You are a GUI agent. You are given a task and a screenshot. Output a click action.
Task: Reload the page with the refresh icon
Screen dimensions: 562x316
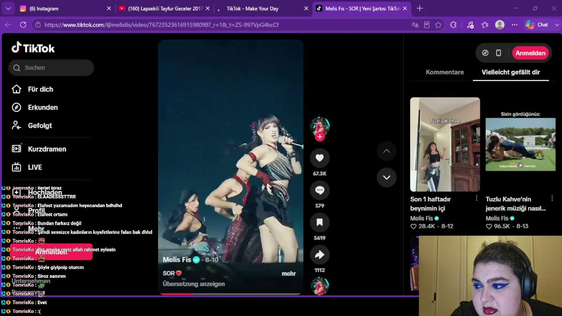[23, 25]
